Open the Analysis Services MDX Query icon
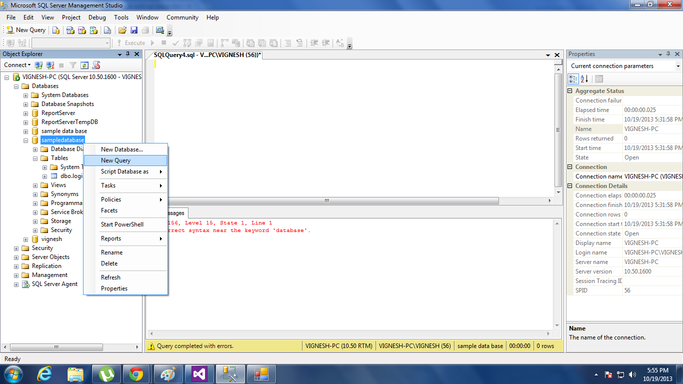 point(69,29)
